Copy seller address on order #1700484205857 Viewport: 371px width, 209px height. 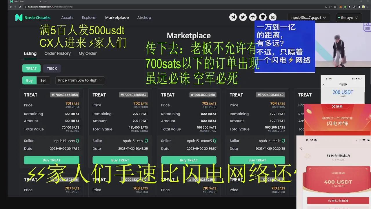point(146,141)
